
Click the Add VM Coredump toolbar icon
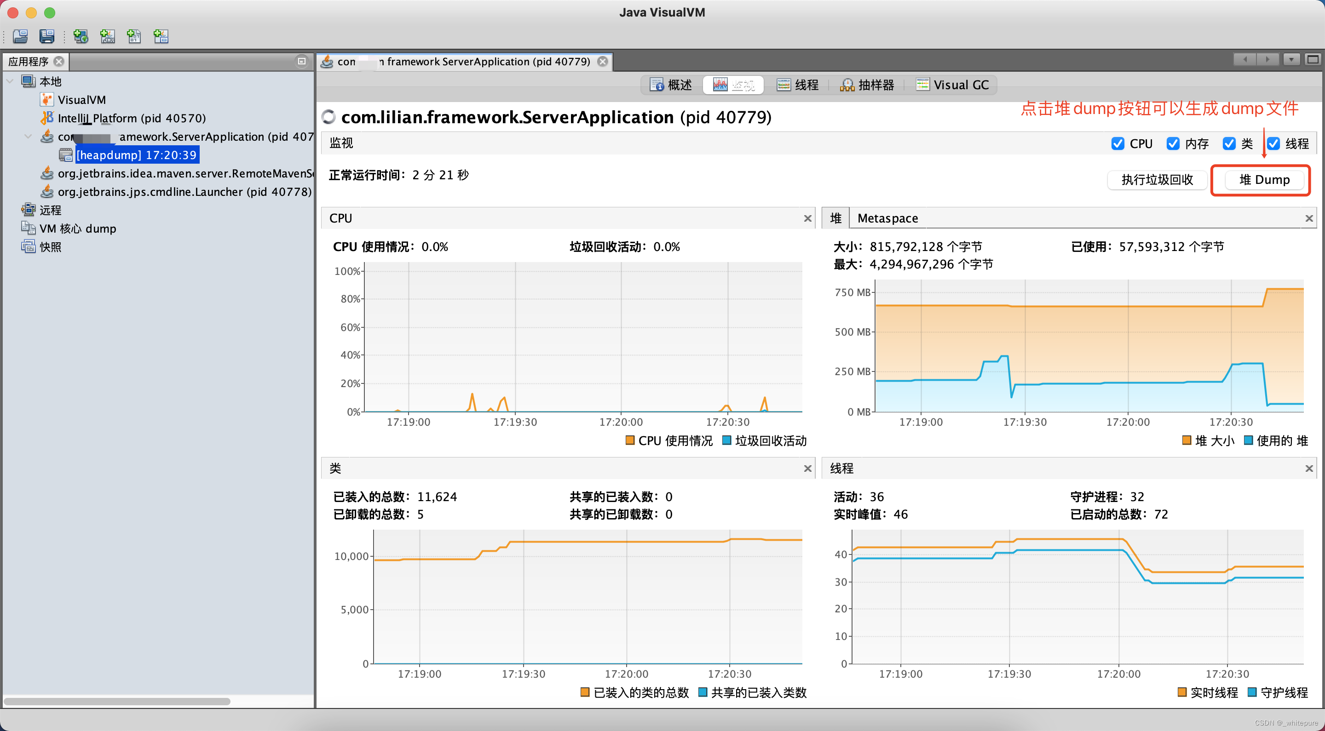coord(134,36)
